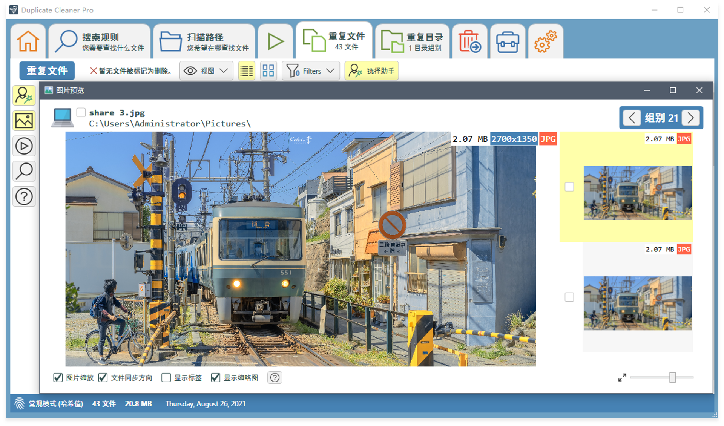Open the 搜索规则 tab
Viewport: 724px width, 426px height.
[100, 41]
